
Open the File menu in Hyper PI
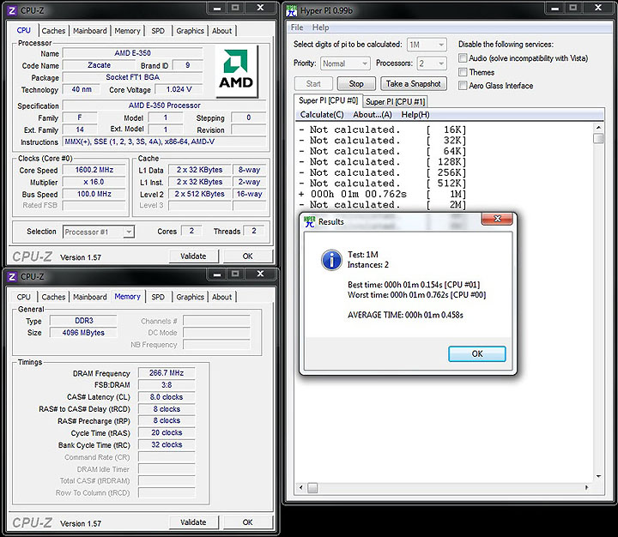(x=297, y=27)
